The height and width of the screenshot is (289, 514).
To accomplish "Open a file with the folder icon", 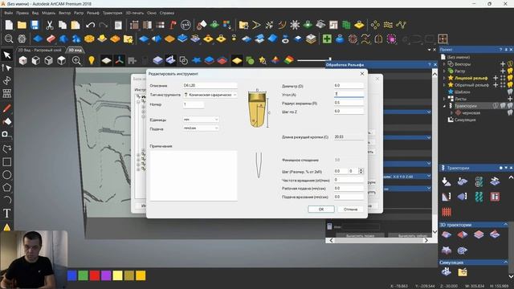I will click(22, 25).
